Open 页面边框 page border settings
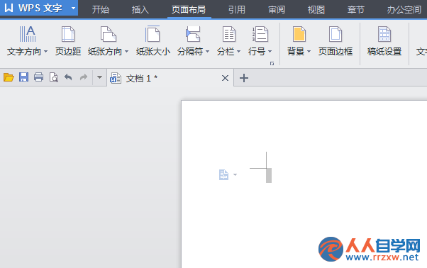Viewport: 427px width, 268px height. (x=335, y=41)
